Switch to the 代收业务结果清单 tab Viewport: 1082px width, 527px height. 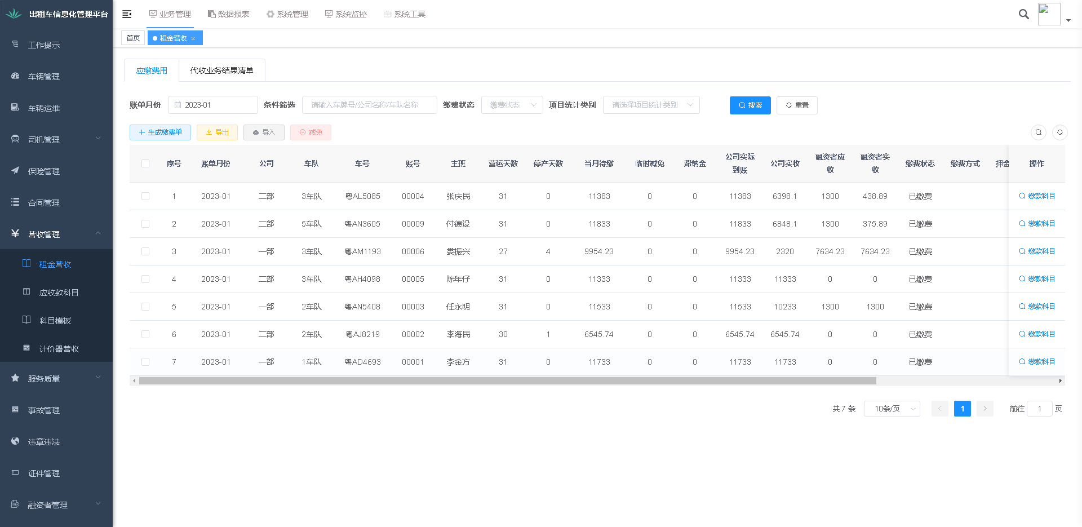click(x=221, y=70)
